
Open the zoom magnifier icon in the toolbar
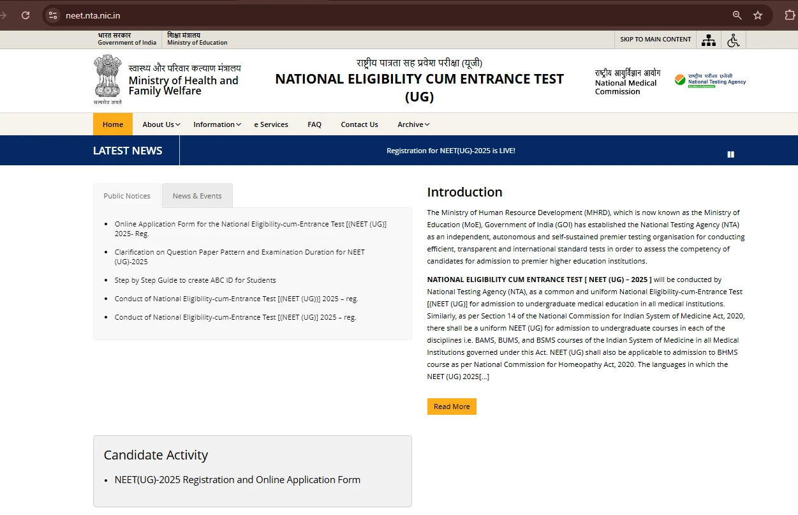(x=736, y=15)
